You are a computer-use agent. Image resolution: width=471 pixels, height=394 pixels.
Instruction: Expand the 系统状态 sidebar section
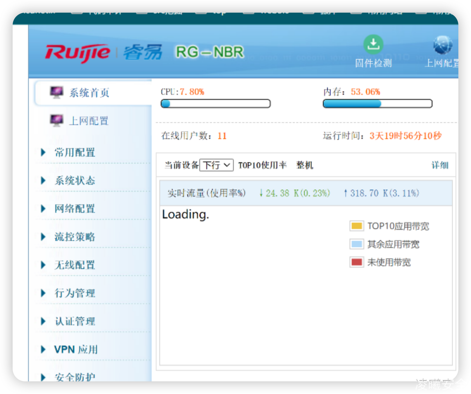[74, 180]
